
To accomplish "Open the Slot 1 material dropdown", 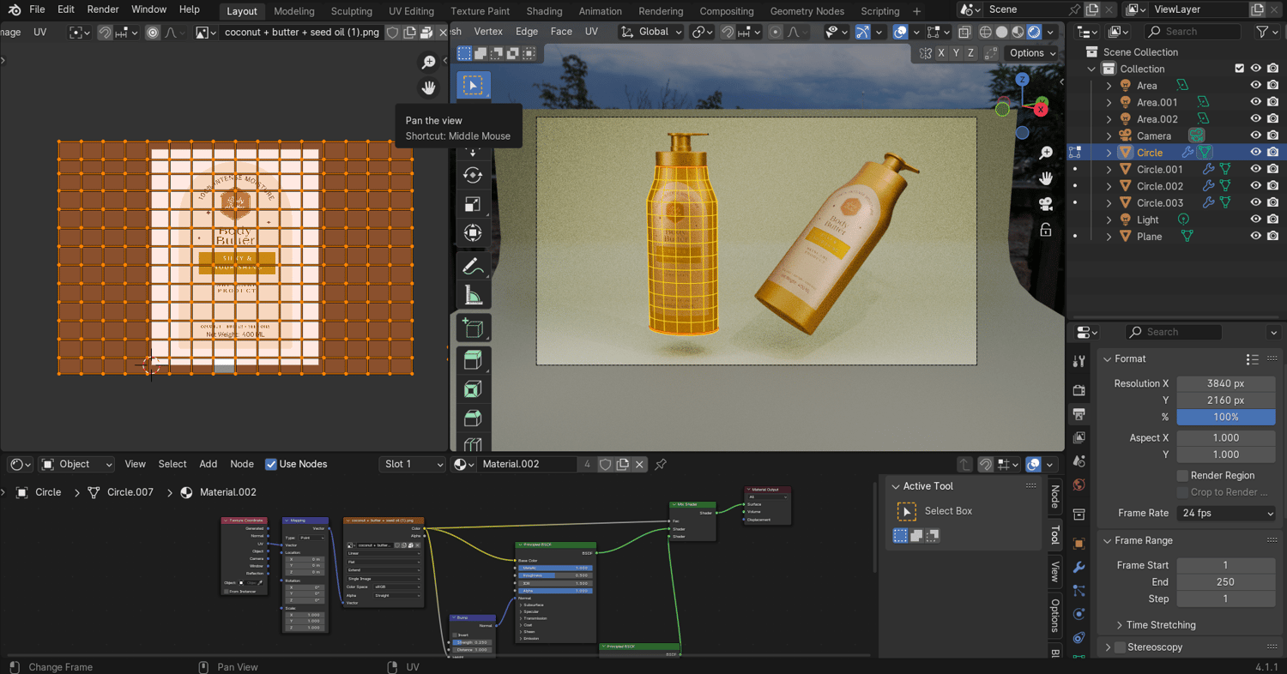I will (x=413, y=464).
